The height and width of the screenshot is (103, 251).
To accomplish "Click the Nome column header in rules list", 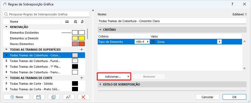I will tap(35, 22).
